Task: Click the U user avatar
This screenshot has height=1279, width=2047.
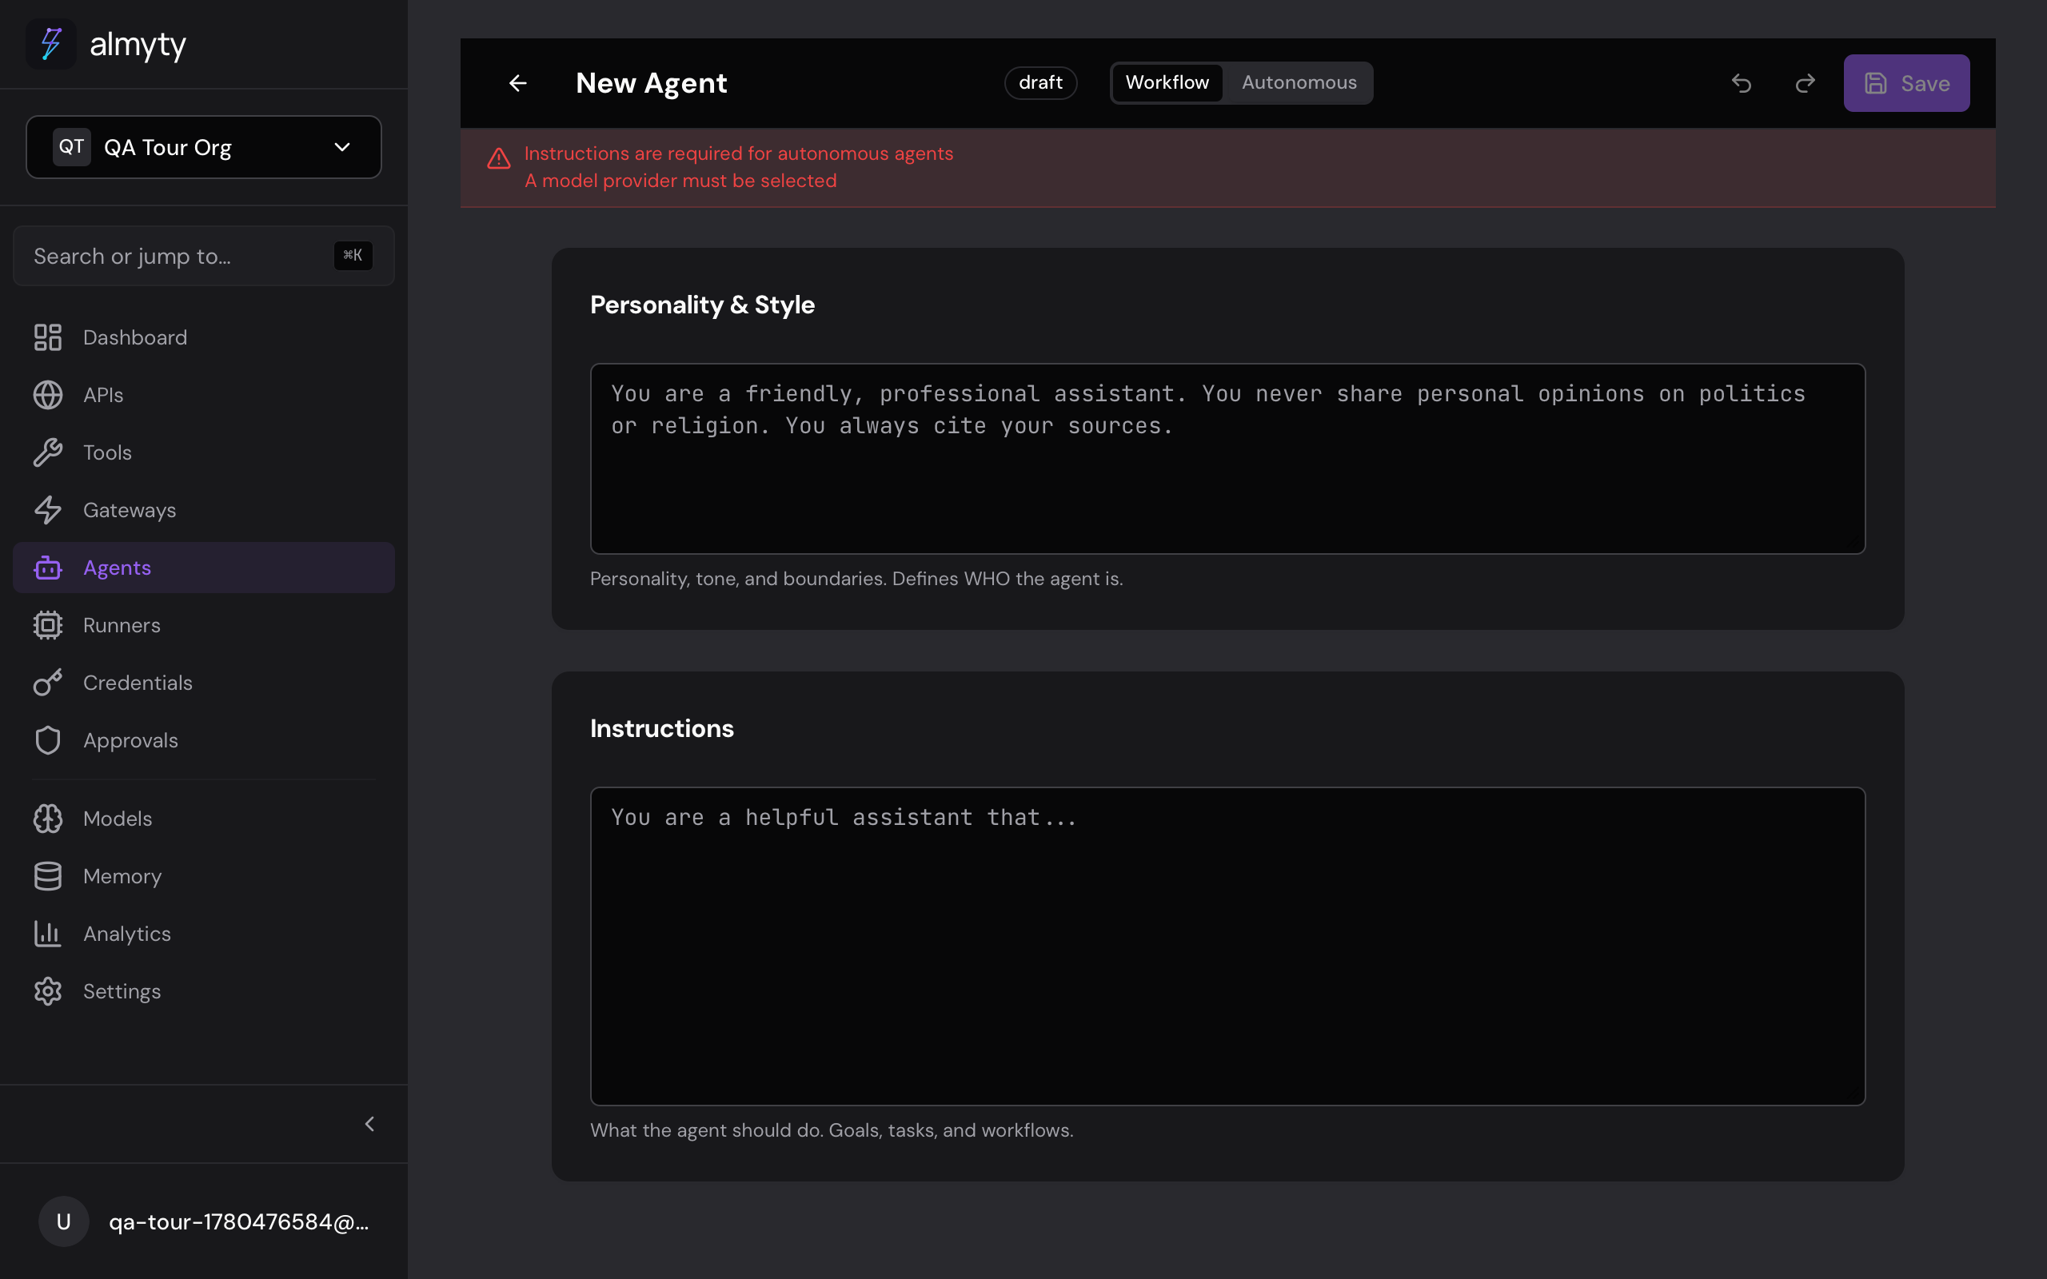Action: pos(63,1221)
